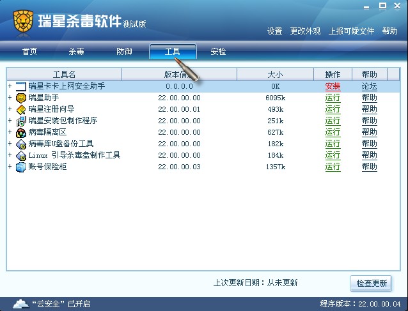Click 运行 for 病毒库U盘备份工具
Image resolution: width=408 pixels, height=311 pixels.
[333, 144]
